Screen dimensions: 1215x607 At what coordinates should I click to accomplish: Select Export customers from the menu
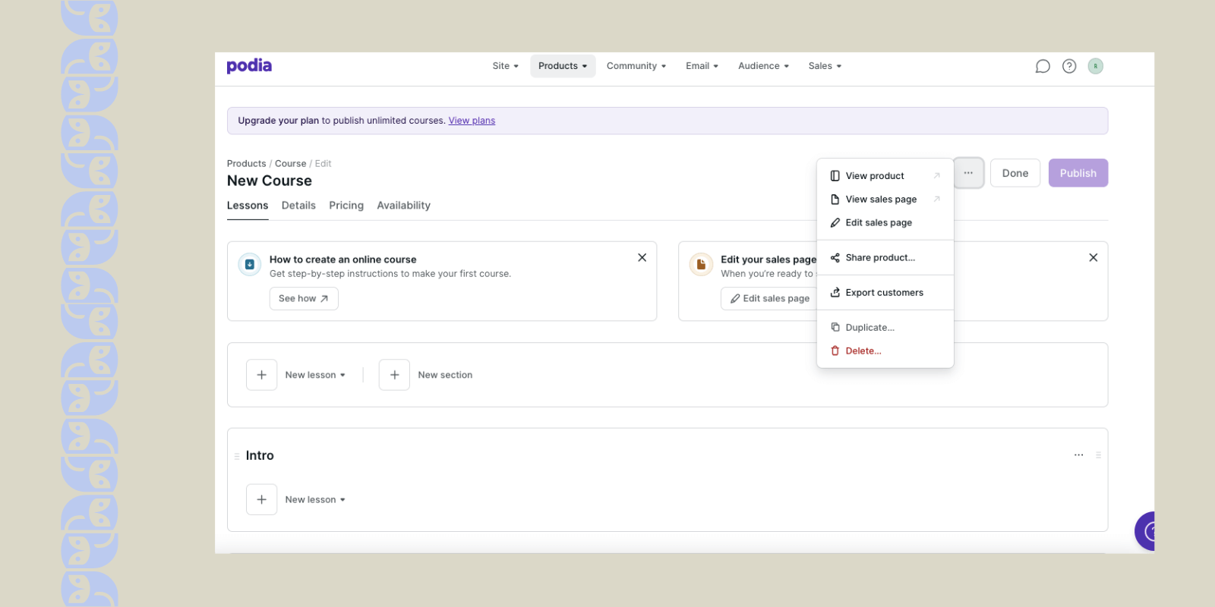click(885, 293)
